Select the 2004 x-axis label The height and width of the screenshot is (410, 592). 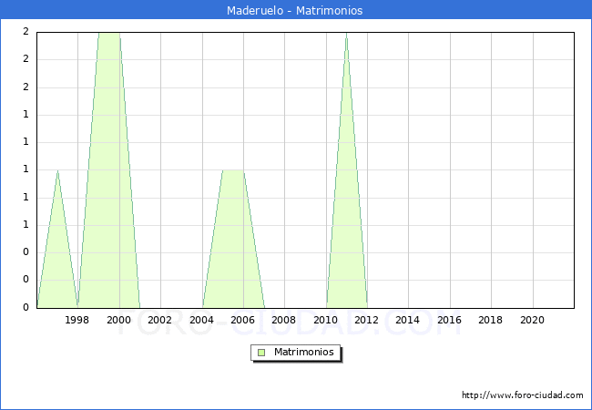(201, 320)
